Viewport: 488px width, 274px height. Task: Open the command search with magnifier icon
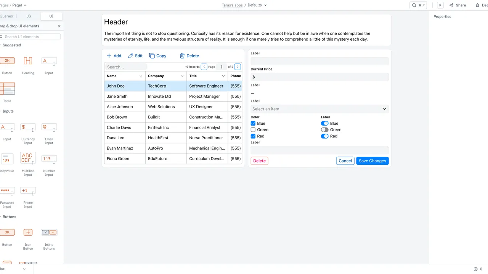click(x=418, y=5)
